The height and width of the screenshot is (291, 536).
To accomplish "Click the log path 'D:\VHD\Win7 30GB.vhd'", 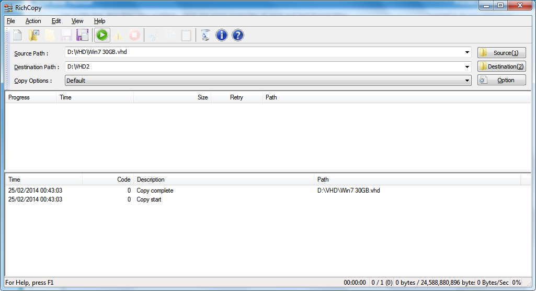I will pyautogui.click(x=348, y=191).
